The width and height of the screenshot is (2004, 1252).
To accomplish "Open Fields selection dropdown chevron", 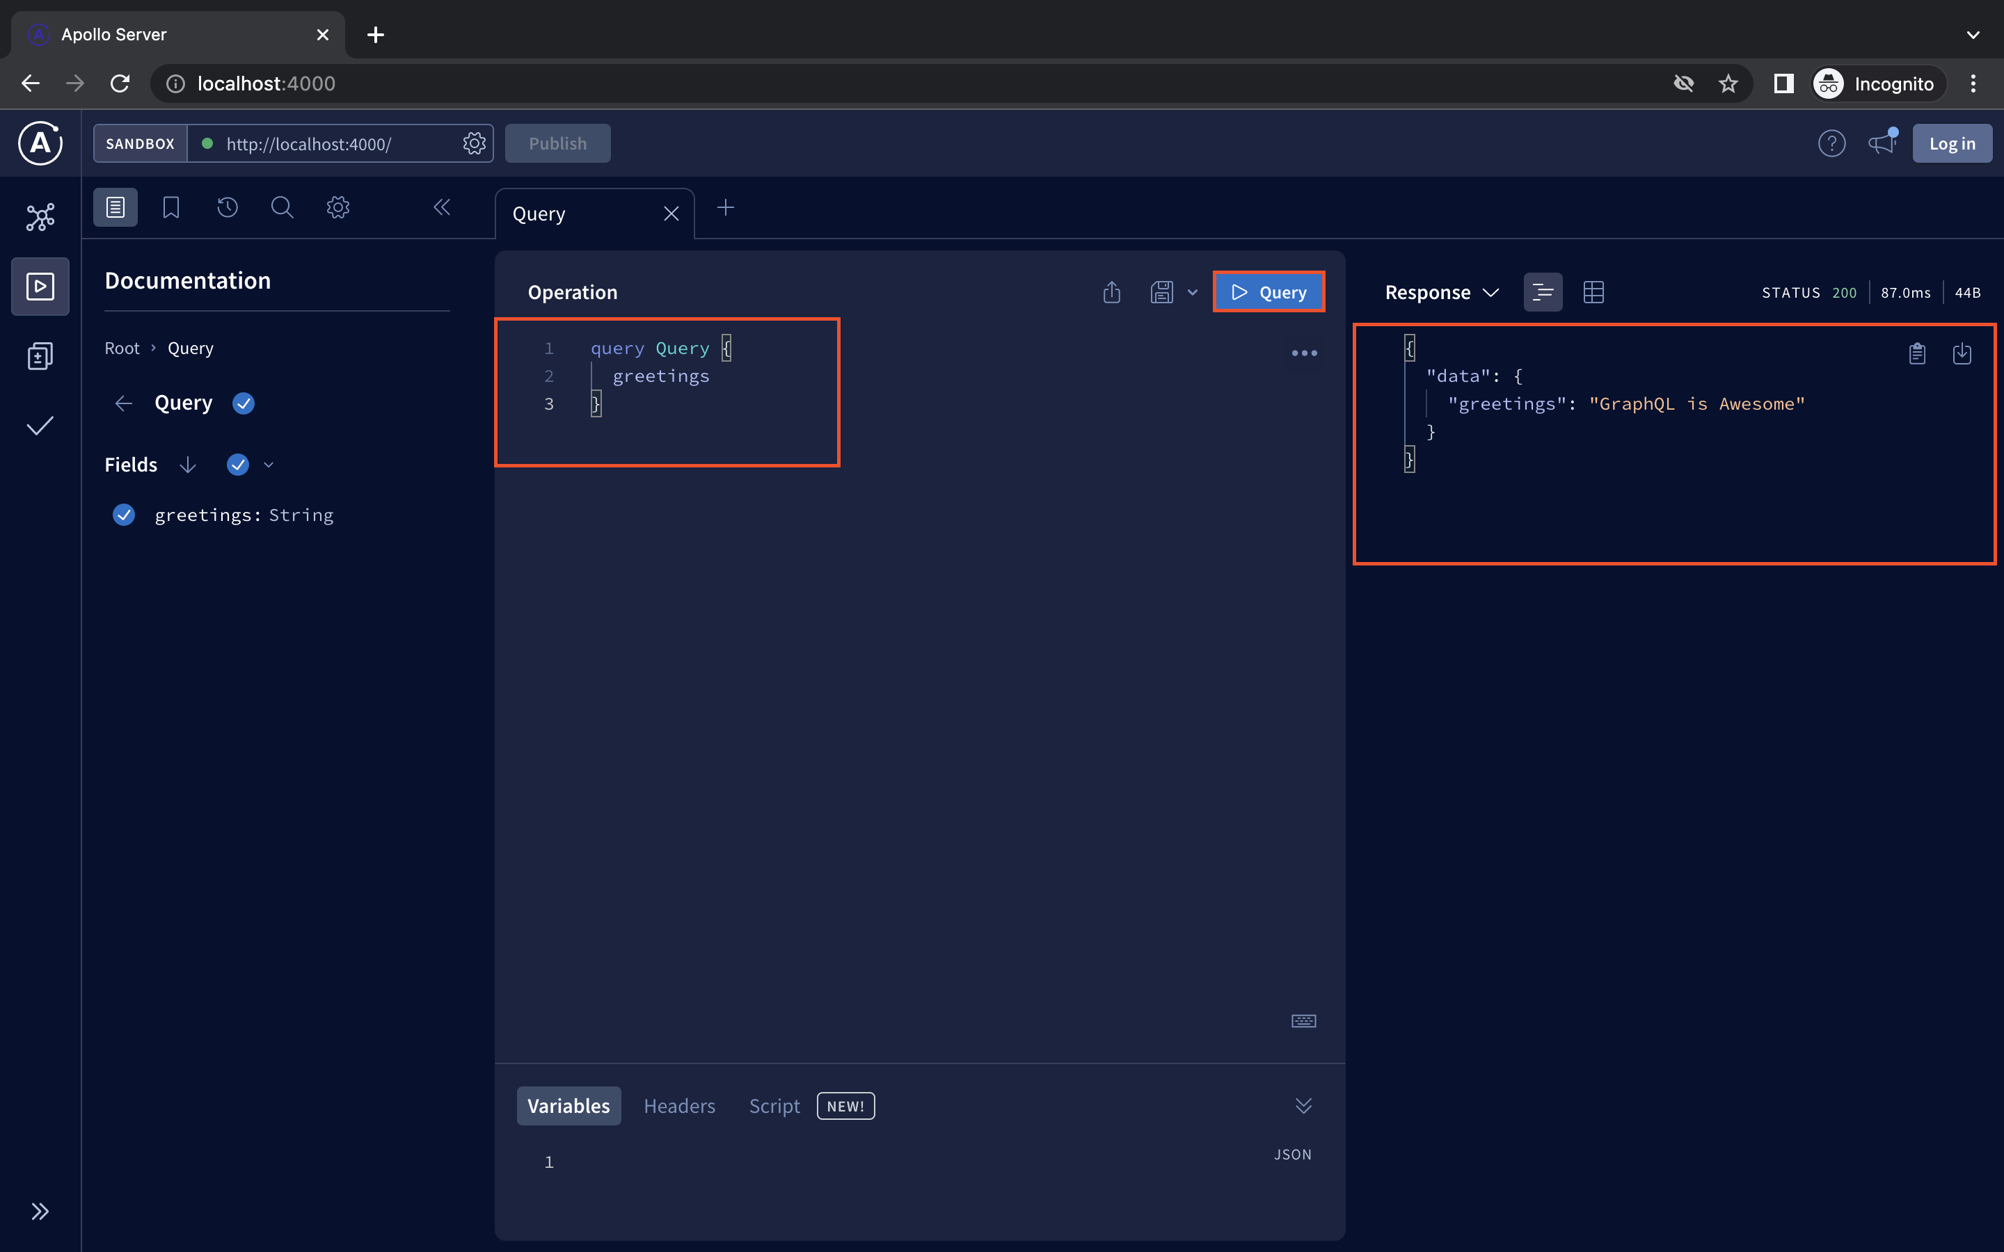I will 269,465.
